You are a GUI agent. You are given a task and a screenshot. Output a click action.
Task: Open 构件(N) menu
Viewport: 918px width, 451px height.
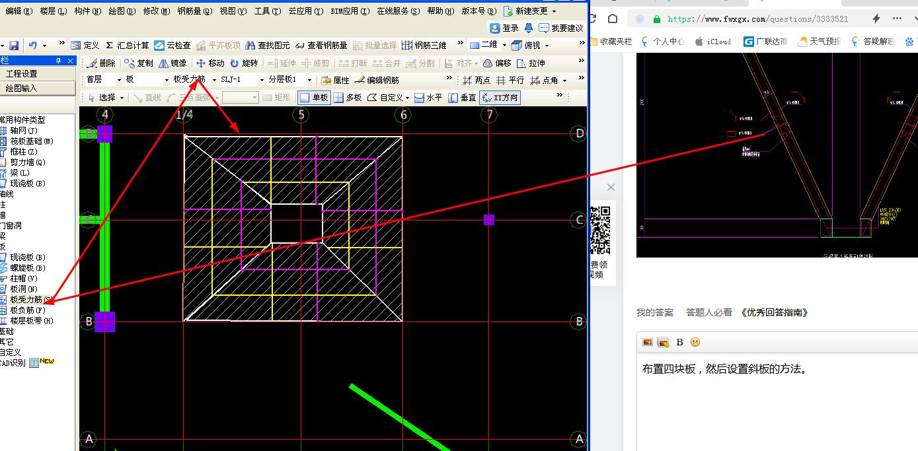[x=87, y=11]
